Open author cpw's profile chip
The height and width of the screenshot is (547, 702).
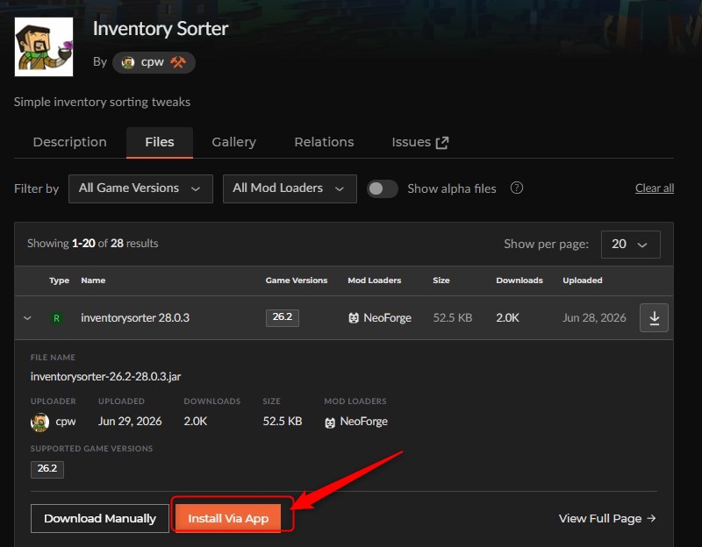[x=154, y=62]
